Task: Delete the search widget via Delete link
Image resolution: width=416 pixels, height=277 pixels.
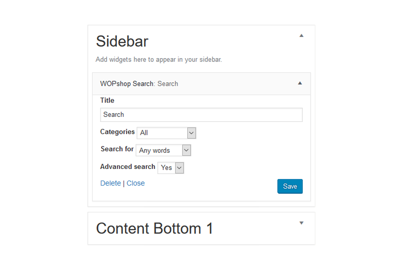Action: pyautogui.click(x=110, y=183)
